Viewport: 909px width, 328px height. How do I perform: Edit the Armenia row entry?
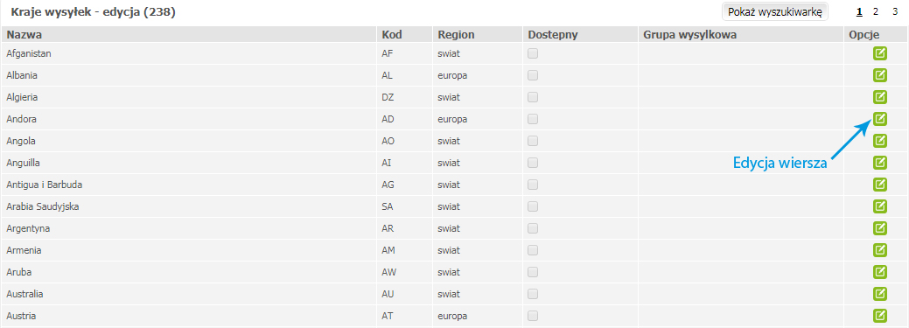(880, 250)
